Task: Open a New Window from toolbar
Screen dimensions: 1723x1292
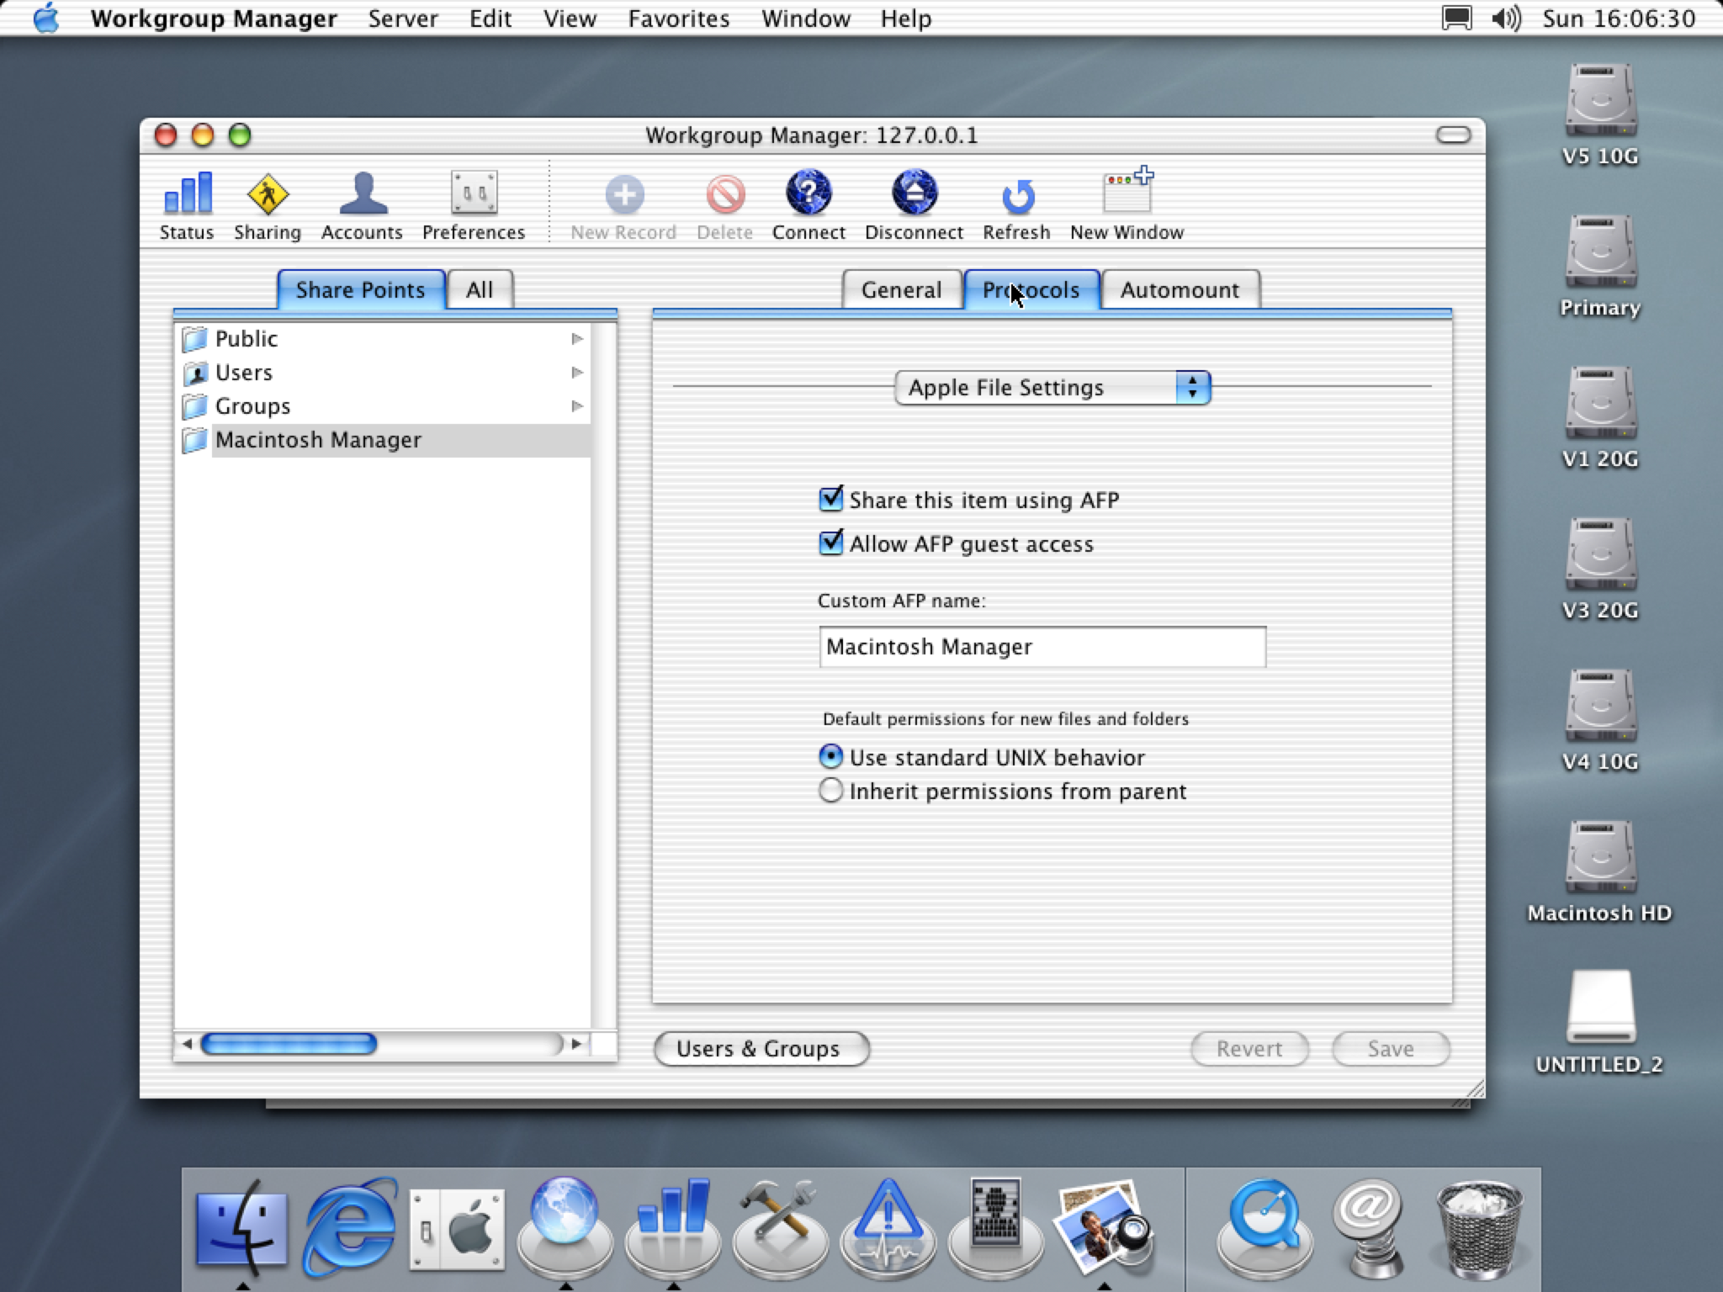Action: pos(1127,205)
